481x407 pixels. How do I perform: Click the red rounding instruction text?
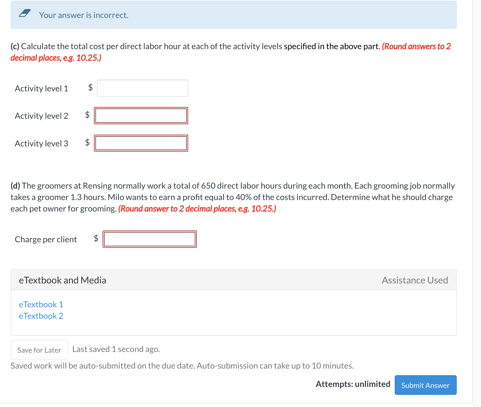55,58
